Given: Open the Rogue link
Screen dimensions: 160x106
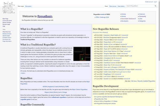Looking at the screenshot, I should [47, 92].
